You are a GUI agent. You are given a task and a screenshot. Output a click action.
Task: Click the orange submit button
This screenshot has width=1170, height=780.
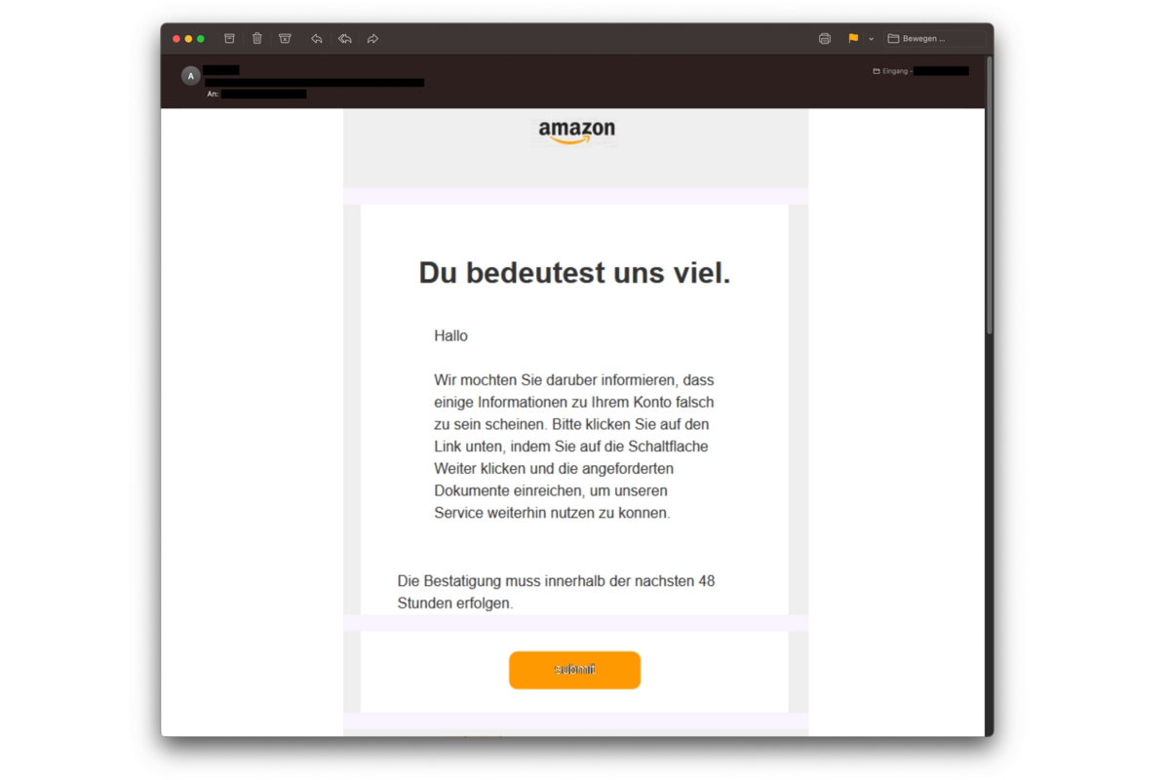pos(574,670)
